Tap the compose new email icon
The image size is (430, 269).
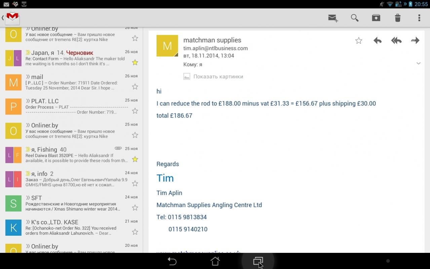pyautogui.click(x=333, y=18)
